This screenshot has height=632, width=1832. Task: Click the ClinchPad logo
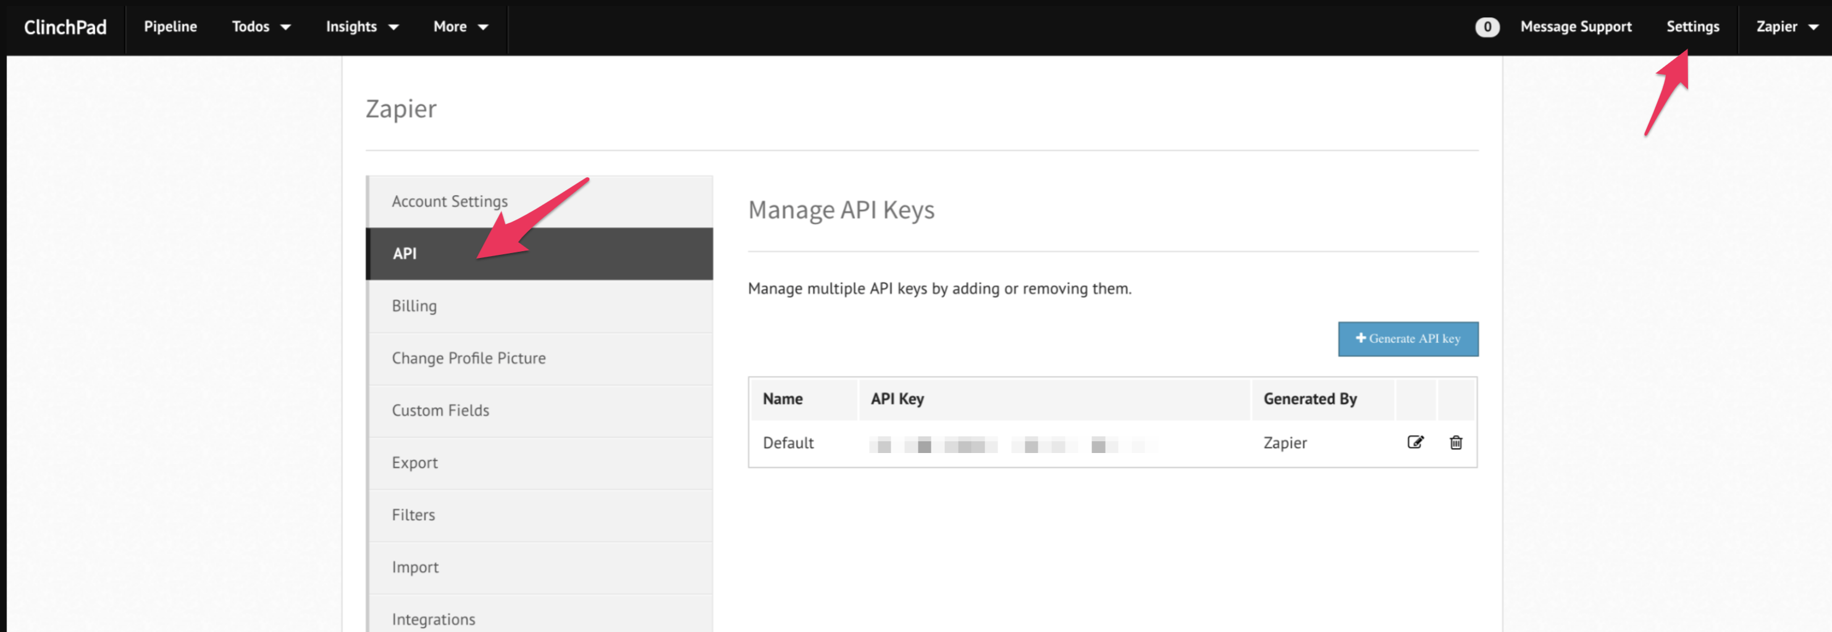[65, 27]
